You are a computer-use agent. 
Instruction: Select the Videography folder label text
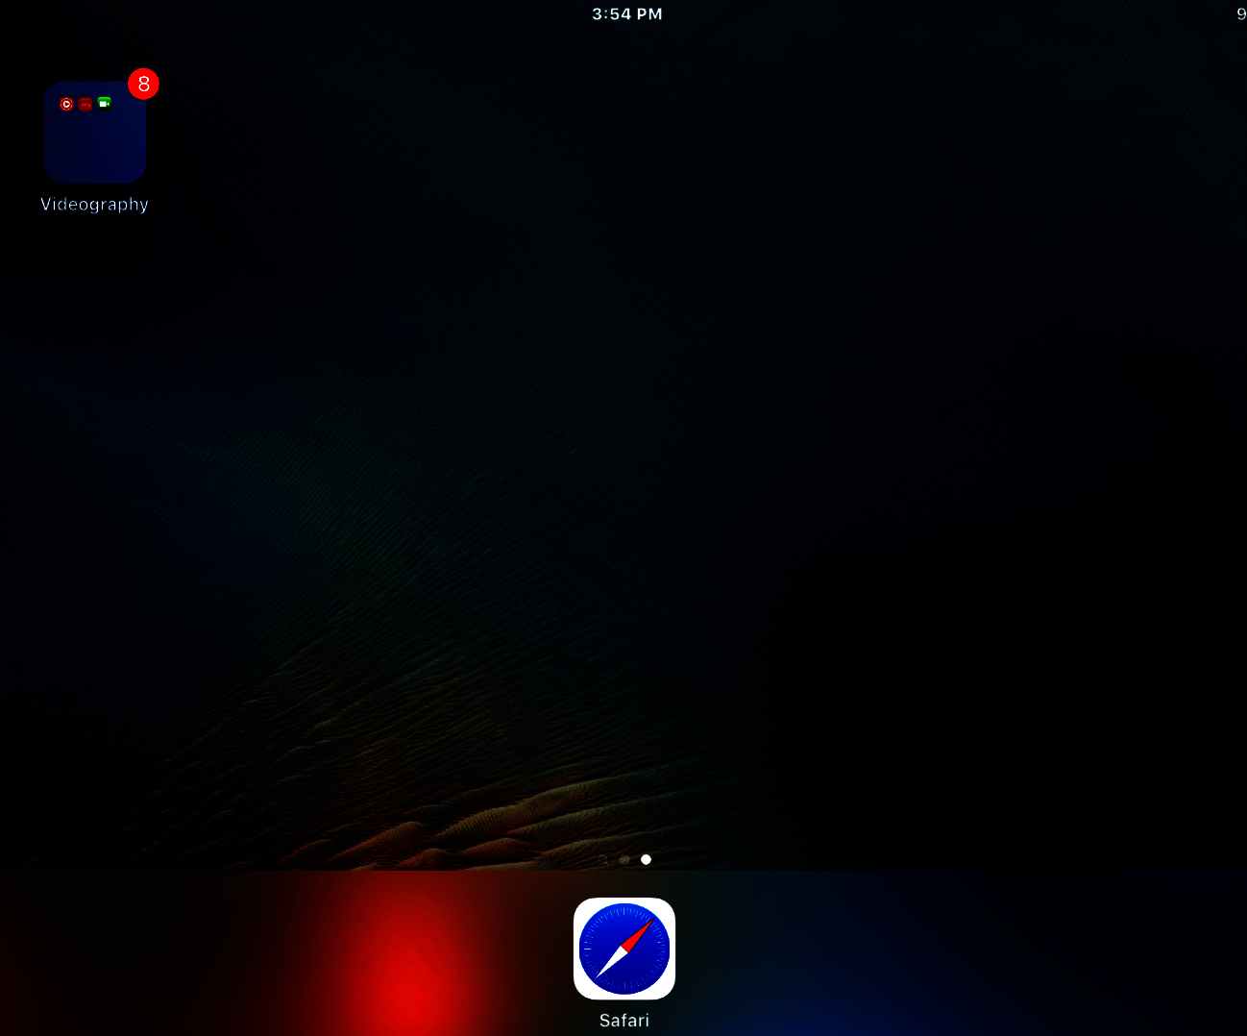(94, 204)
